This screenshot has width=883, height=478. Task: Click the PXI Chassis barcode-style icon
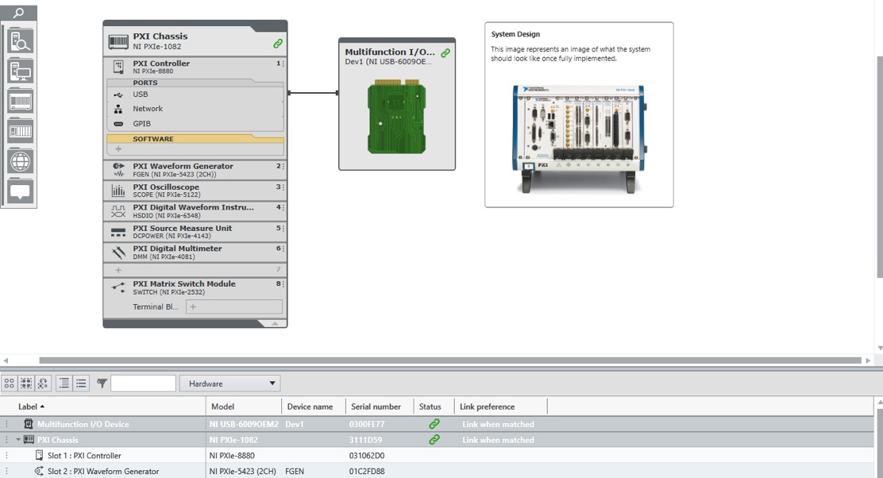[x=118, y=41]
